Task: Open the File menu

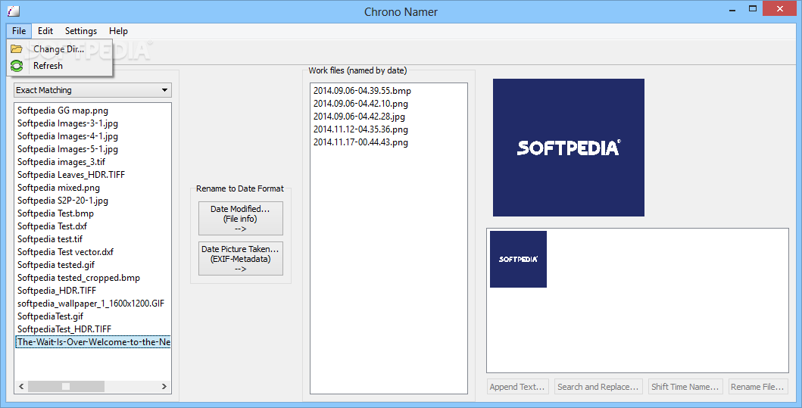Action: click(x=19, y=31)
